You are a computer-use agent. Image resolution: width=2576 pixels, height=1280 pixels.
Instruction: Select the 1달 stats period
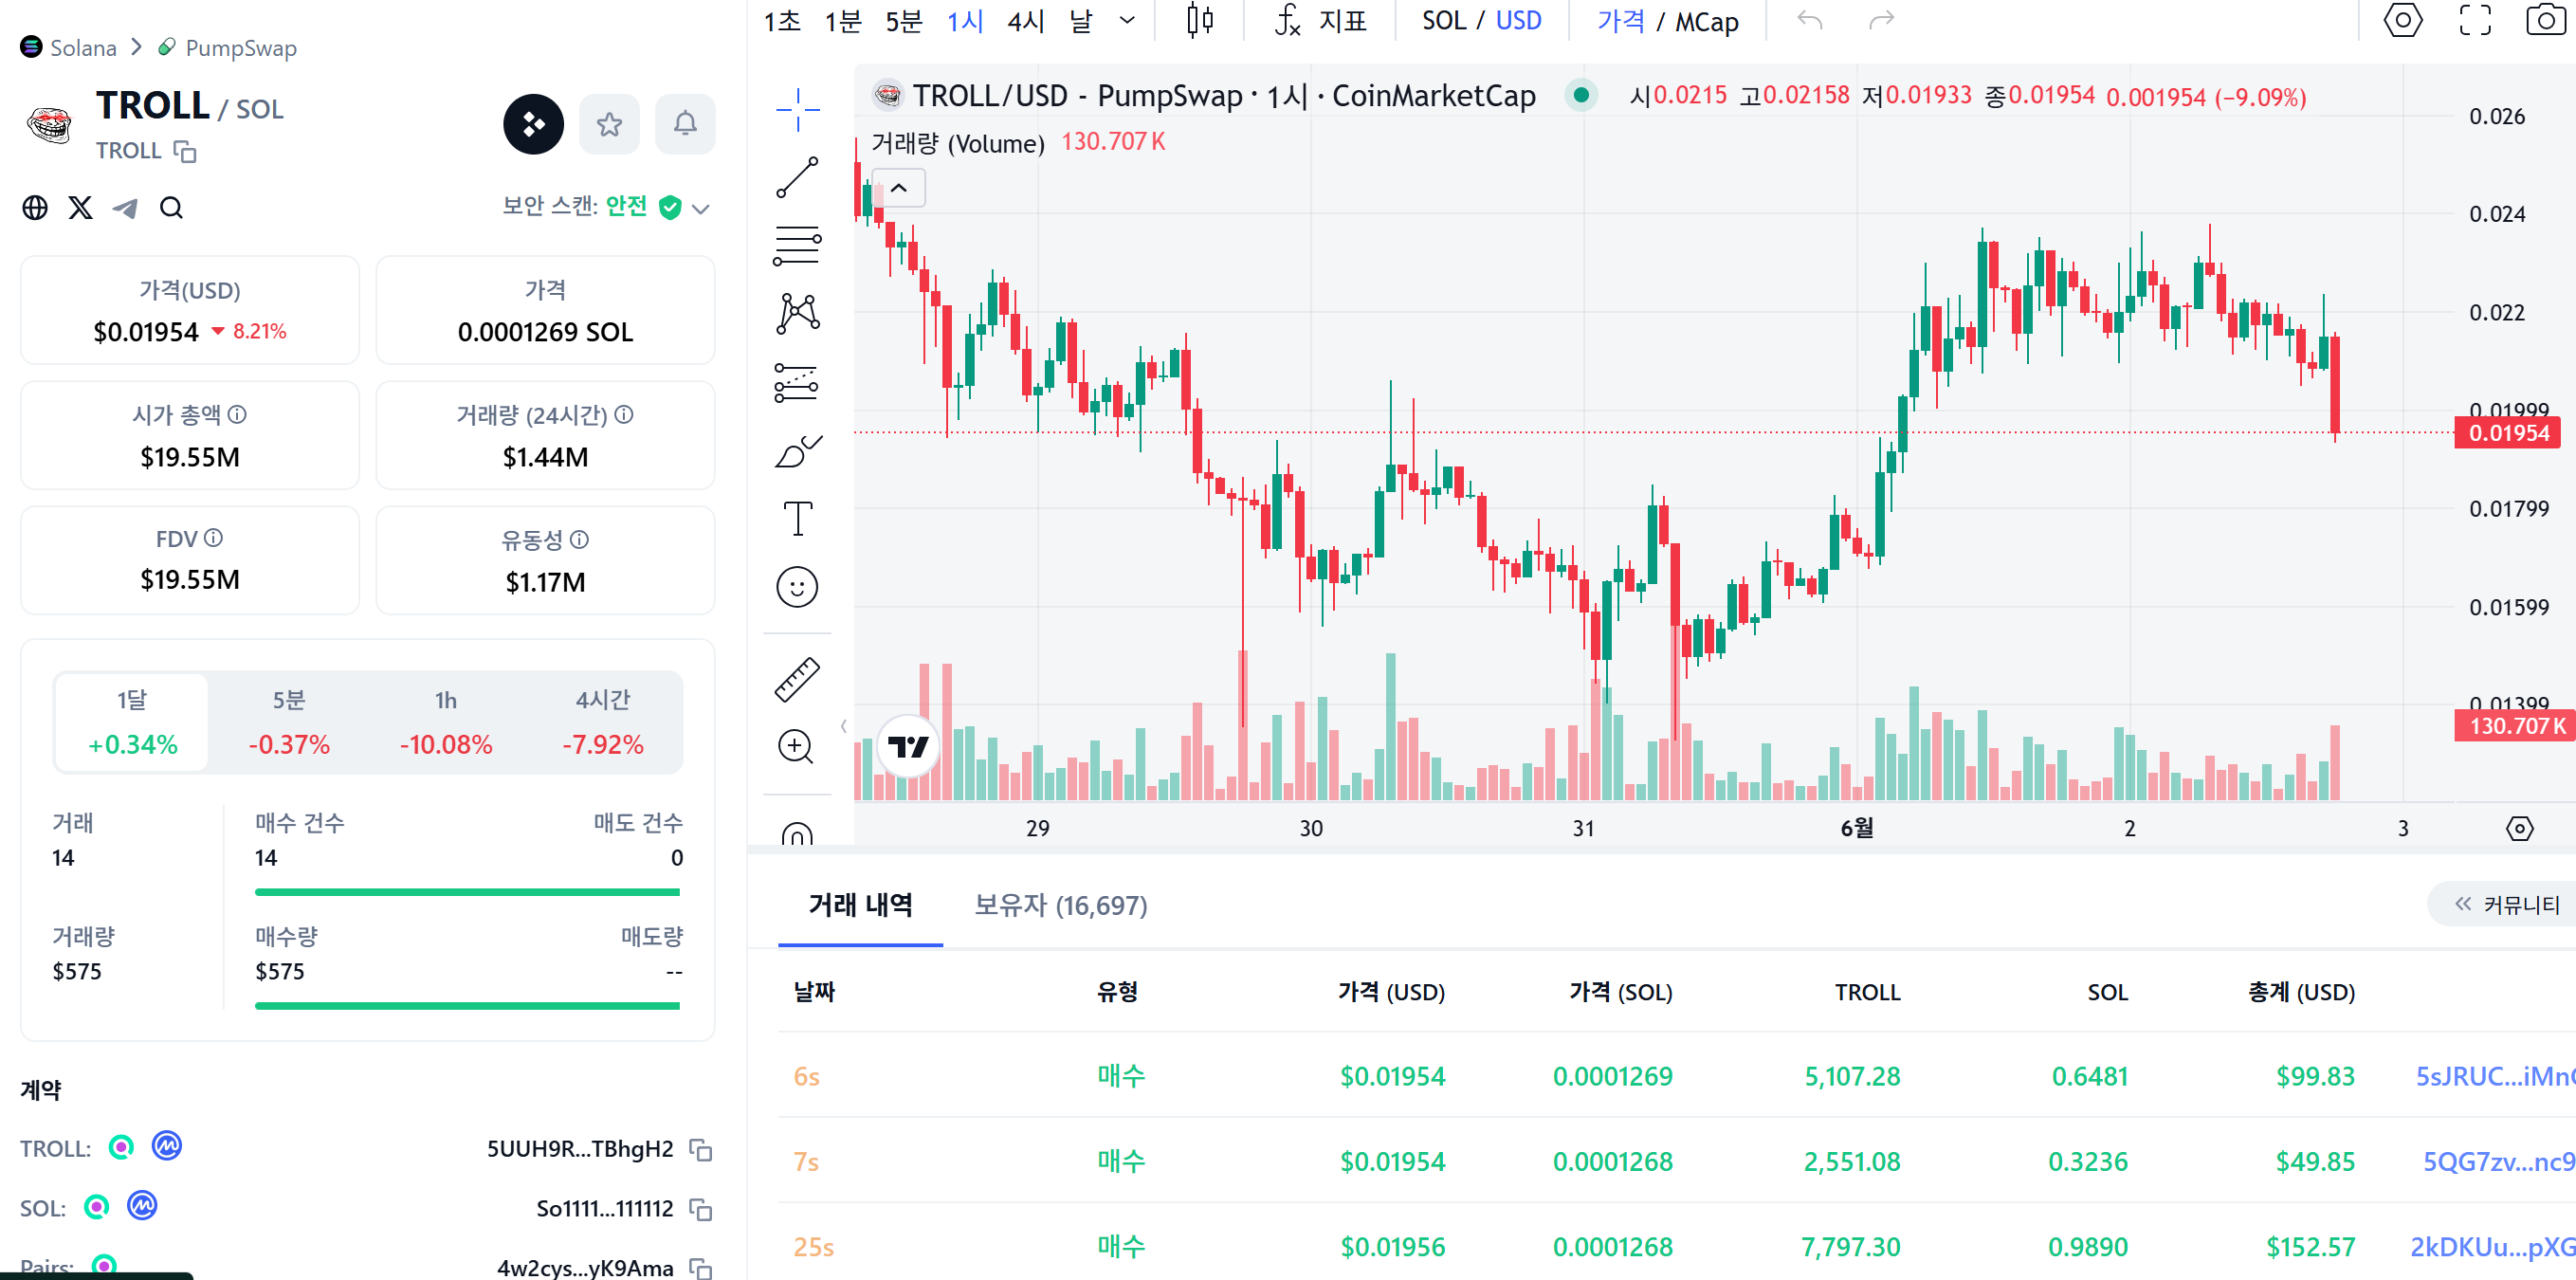point(132,722)
